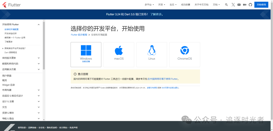Screen dimensions: 273x131
Task: Open 免责声明 in the footer
Action: (x=74, y=128)
